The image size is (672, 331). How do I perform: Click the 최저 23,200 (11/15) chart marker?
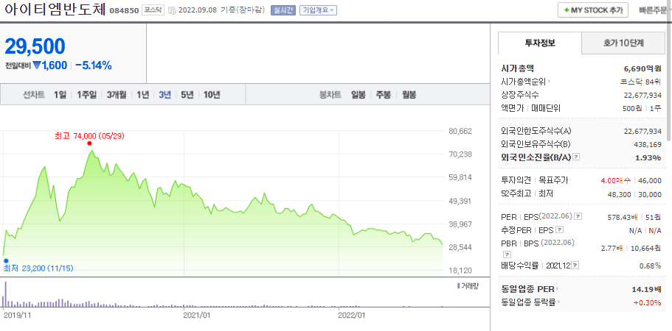pyautogui.click(x=6, y=260)
